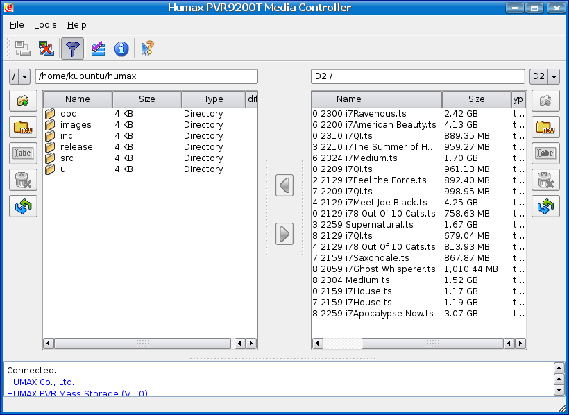Viewport: 569px width, 415px height.
Task: Click the 1,010.44 MB size cell
Action: pos(471,269)
